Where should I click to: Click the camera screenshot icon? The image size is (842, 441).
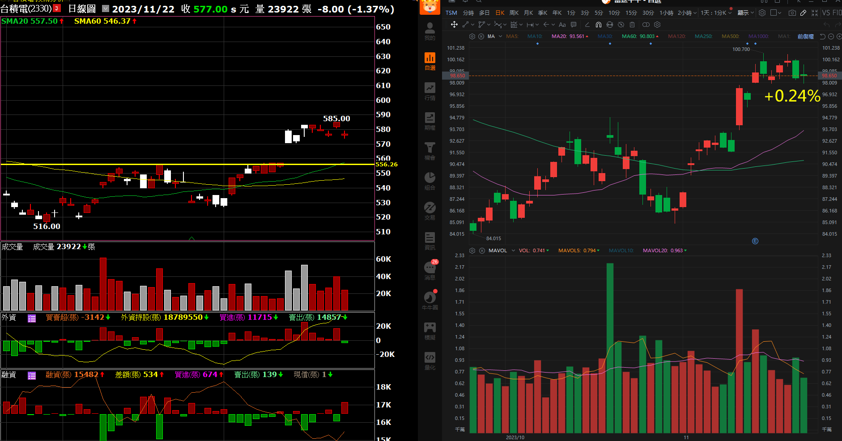(x=792, y=13)
